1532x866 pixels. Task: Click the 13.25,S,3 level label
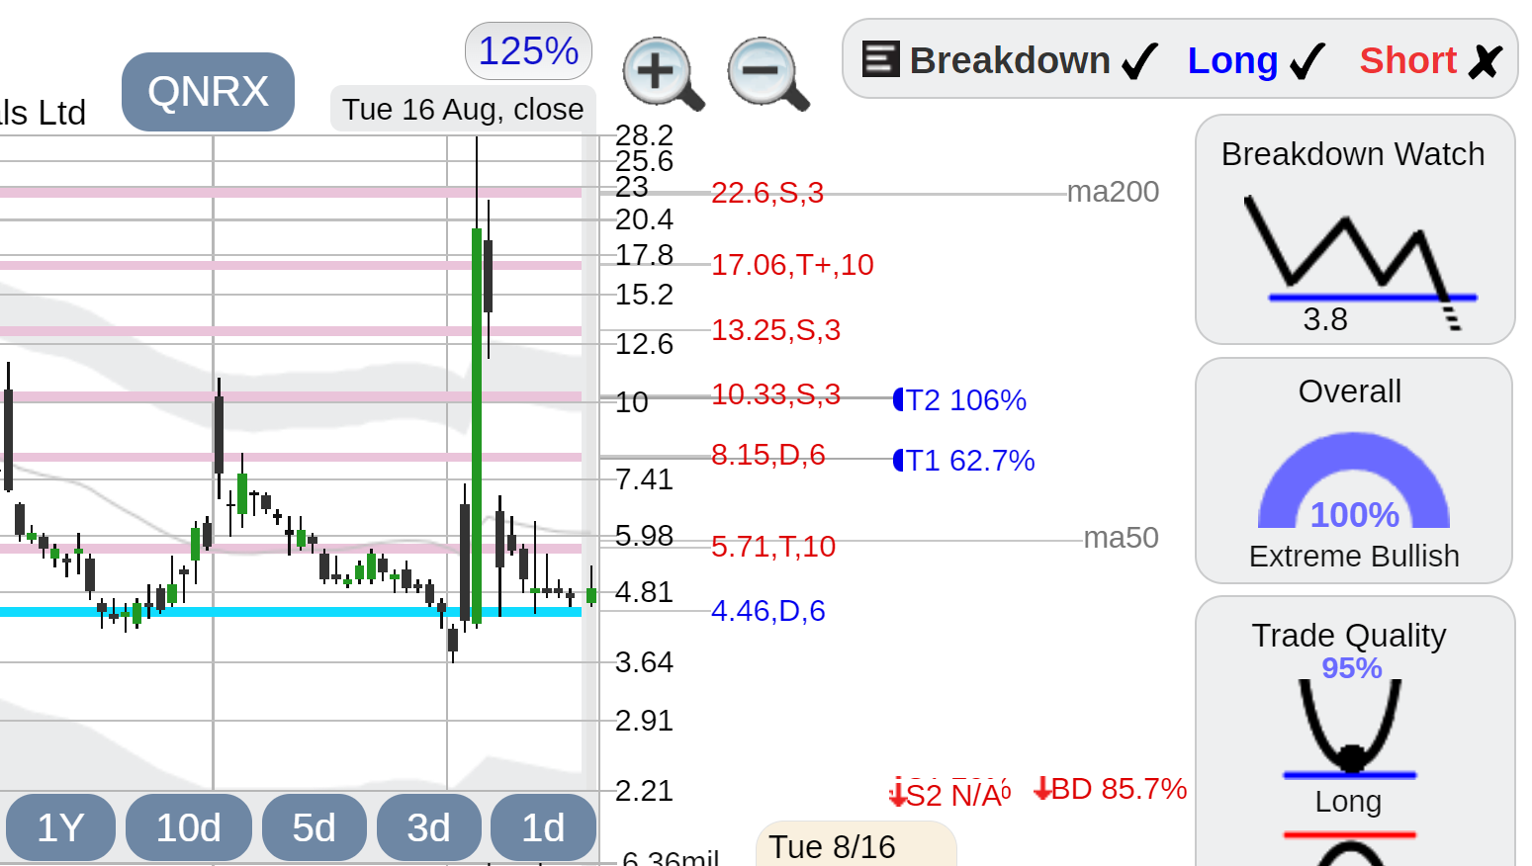pyautogui.click(x=775, y=330)
